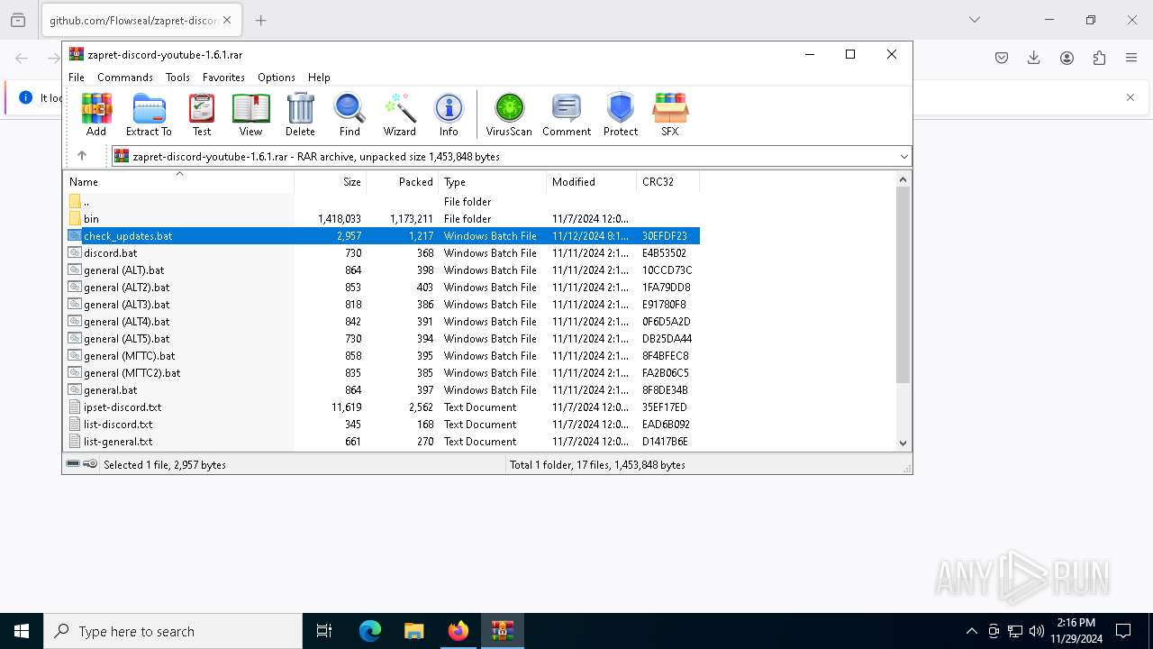1153x649 pixels.
Task: Sort list by Type column header
Action: 493,181
